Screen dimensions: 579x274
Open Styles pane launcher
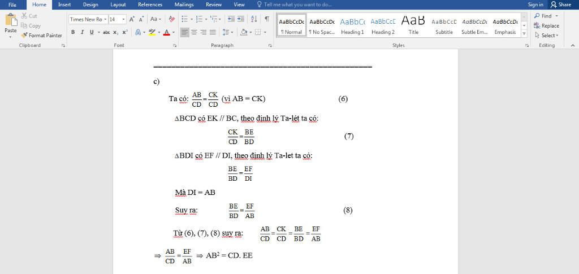[526, 45]
